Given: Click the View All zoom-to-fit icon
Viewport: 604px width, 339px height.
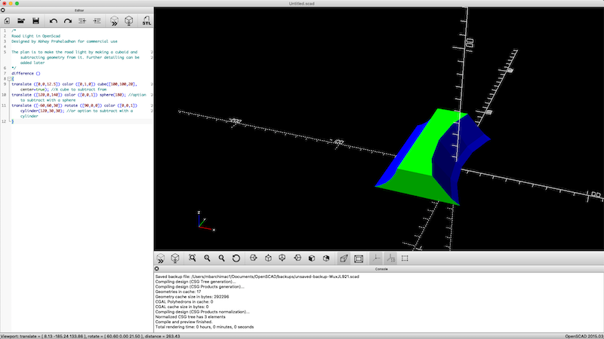Looking at the screenshot, I should pyautogui.click(x=193, y=258).
